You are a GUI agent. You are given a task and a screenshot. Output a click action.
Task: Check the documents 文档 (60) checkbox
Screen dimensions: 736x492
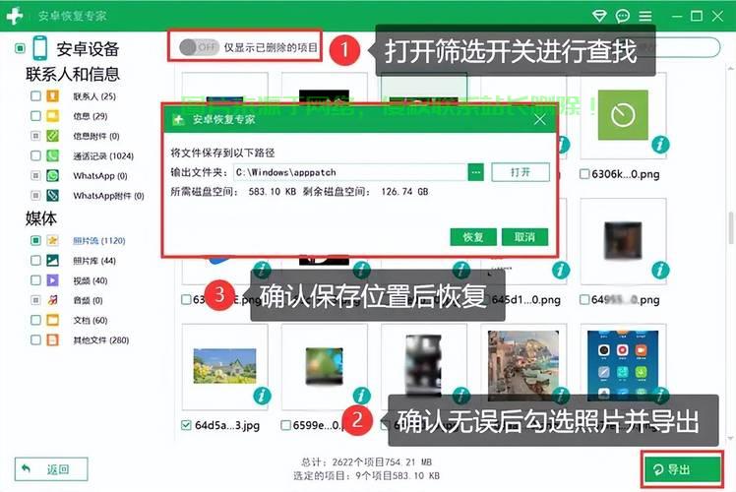[x=35, y=320]
